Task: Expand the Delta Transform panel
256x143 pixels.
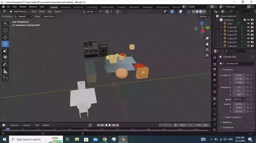Action: pyautogui.click(x=233, y=117)
